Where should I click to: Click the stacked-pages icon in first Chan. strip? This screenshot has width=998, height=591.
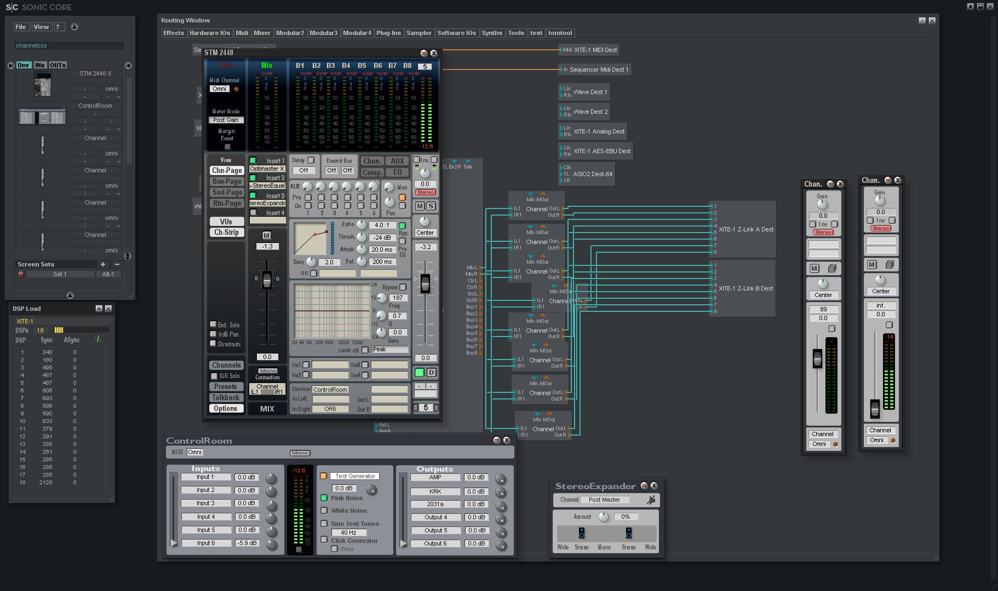click(x=832, y=268)
